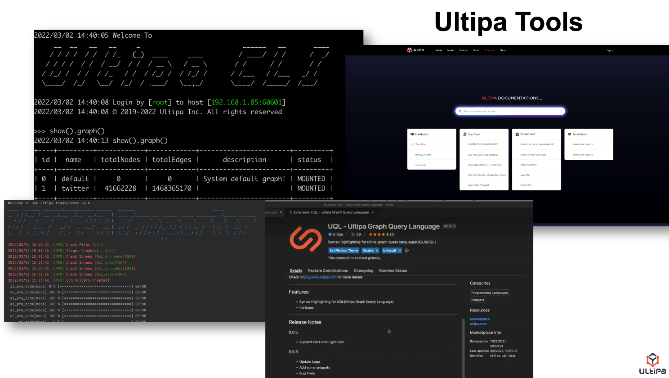
Task: Click the extension details vertical scrollbar
Action: 463,347
